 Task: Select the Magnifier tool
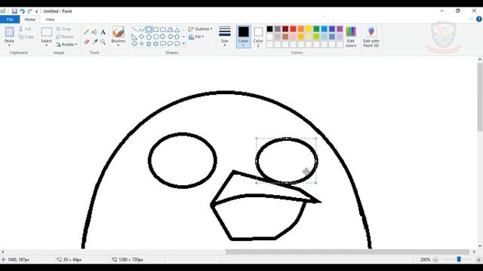[x=103, y=41]
